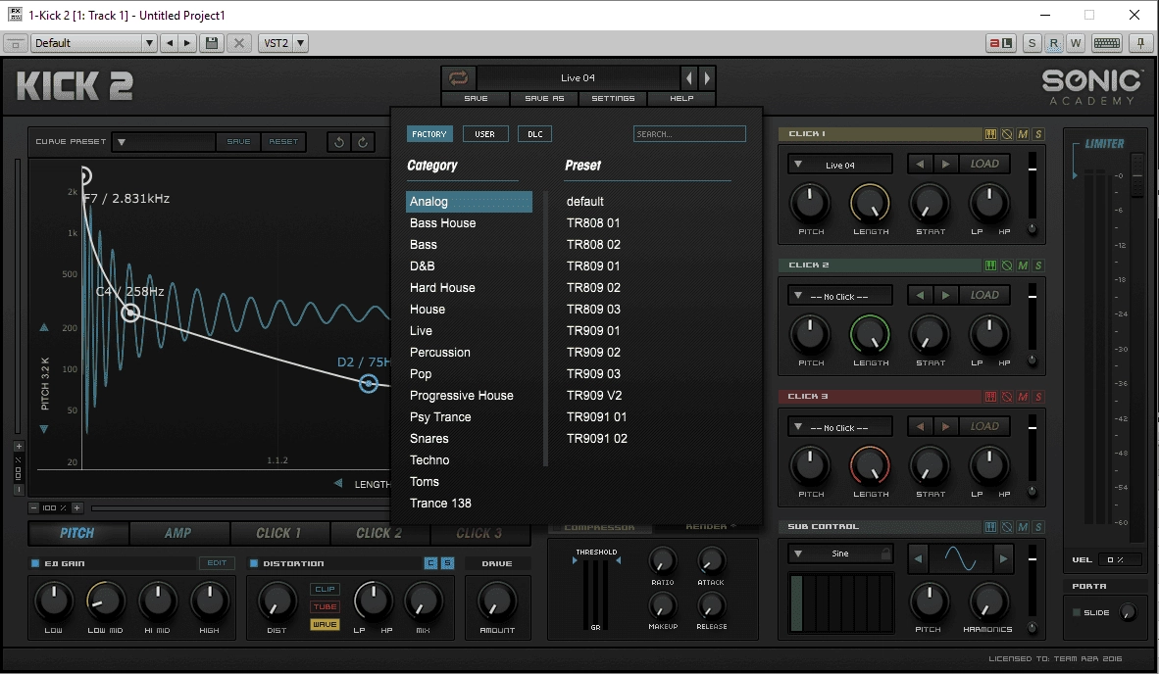Click the delete preset X icon in host toolbar
Screen dimensions: 1159x674
pyautogui.click(x=238, y=43)
